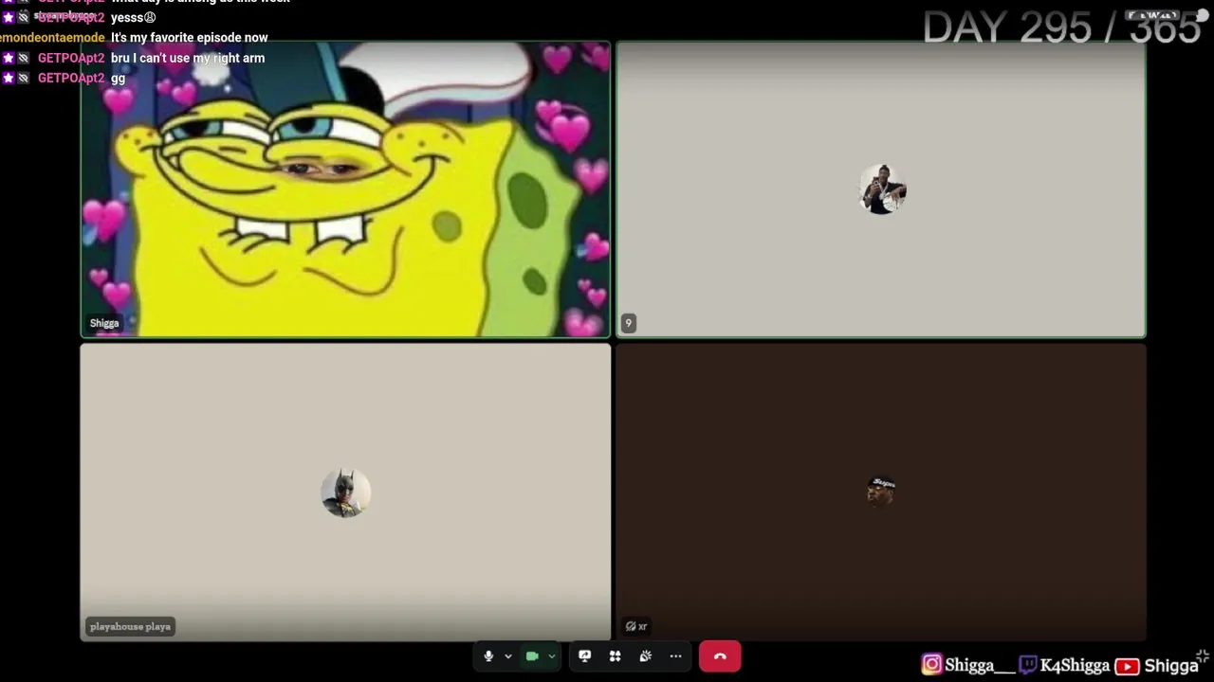
Task: Select Shigga's SpongeBob video tile
Action: tap(345, 189)
